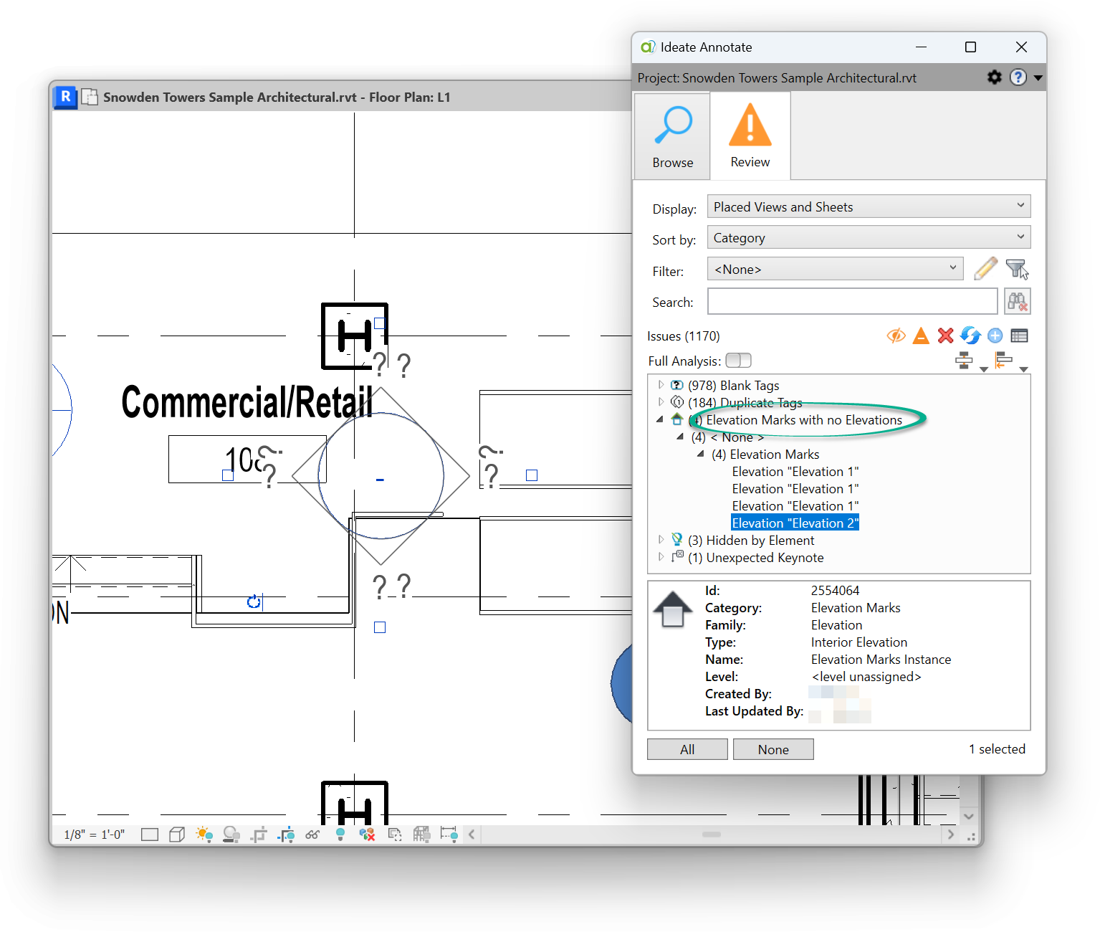This screenshot has height=932, width=1100.
Task: Click the orange crossed-eye hide icon
Action: [896, 336]
